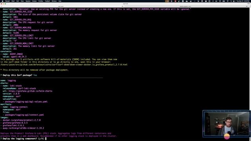Click the menu bar date and time

pos(243,1)
